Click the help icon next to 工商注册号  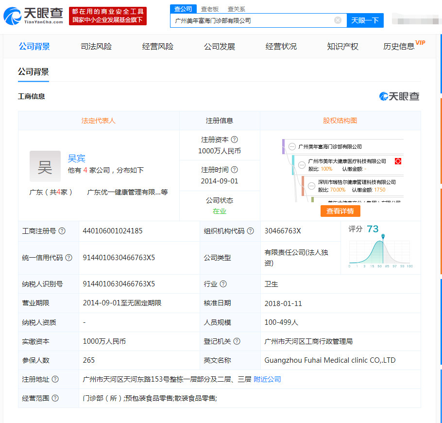click(x=62, y=231)
